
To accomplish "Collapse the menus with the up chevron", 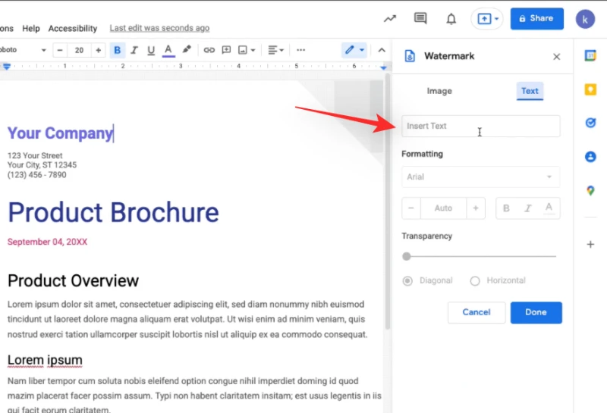I will pyautogui.click(x=382, y=50).
